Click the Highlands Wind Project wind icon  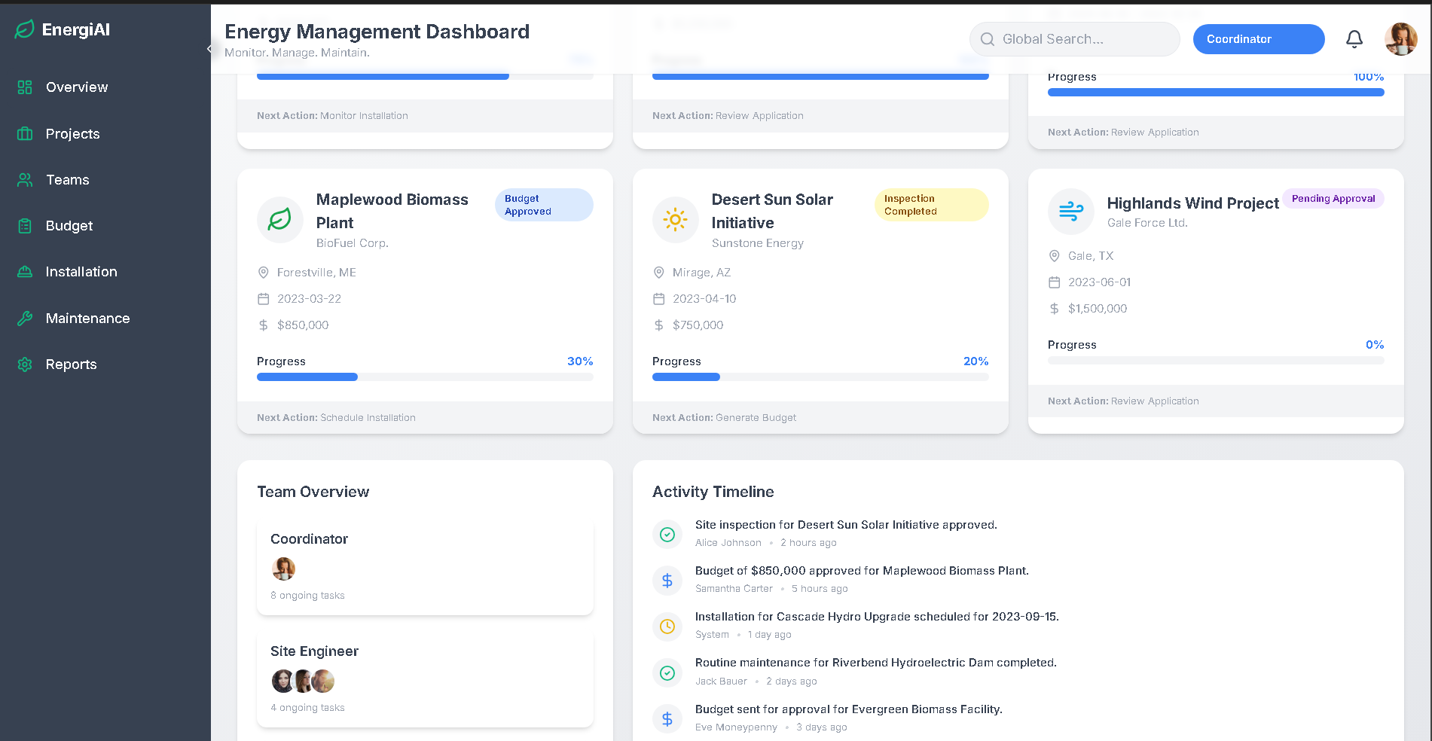[x=1070, y=212]
